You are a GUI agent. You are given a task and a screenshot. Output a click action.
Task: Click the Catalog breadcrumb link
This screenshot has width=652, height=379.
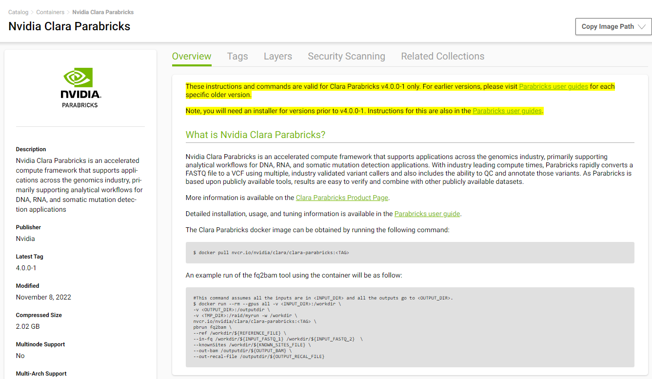[x=18, y=12]
